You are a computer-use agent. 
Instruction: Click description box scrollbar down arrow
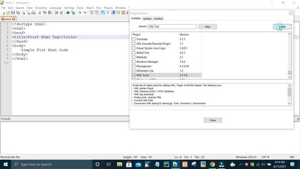[x=289, y=104]
